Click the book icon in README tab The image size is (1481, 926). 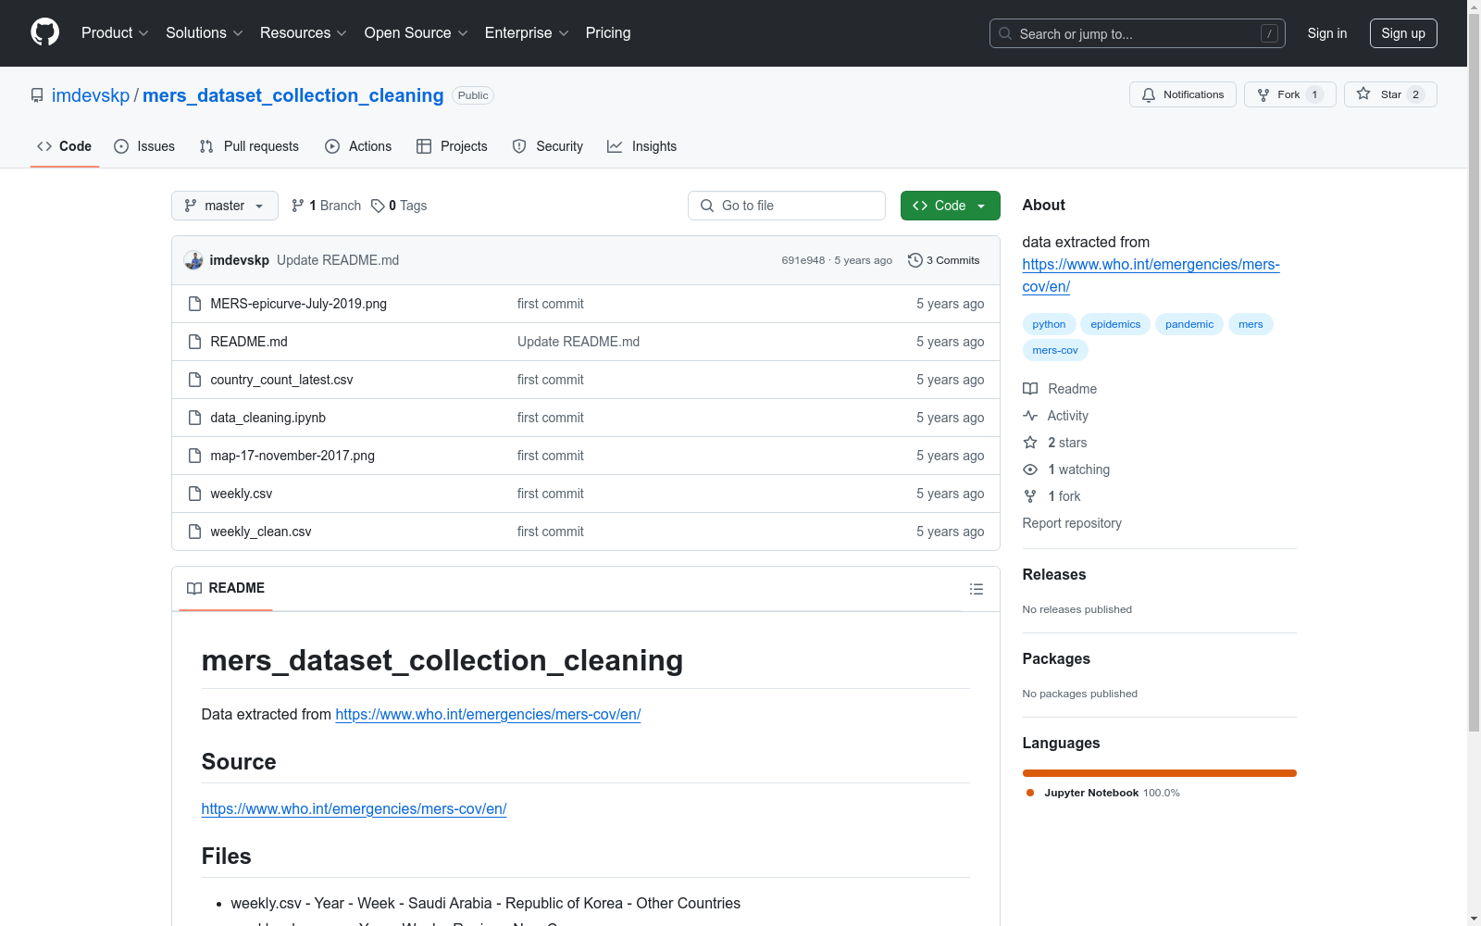click(194, 588)
